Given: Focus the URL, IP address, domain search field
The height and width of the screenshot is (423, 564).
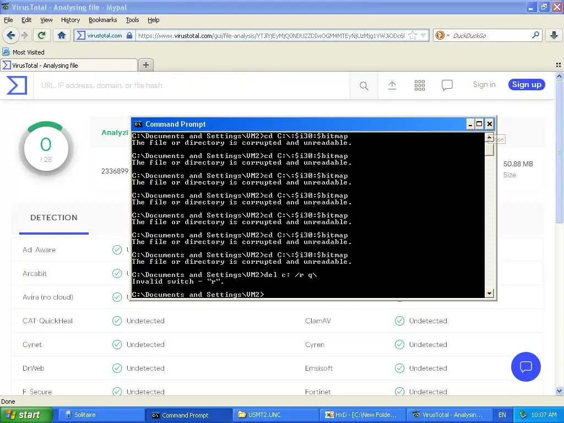Looking at the screenshot, I should point(191,85).
